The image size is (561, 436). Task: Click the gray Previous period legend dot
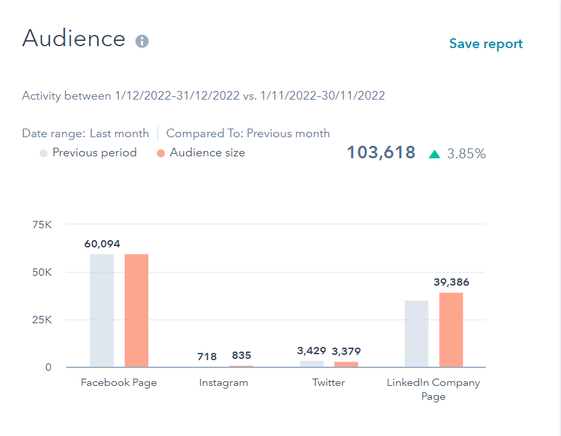click(x=43, y=152)
